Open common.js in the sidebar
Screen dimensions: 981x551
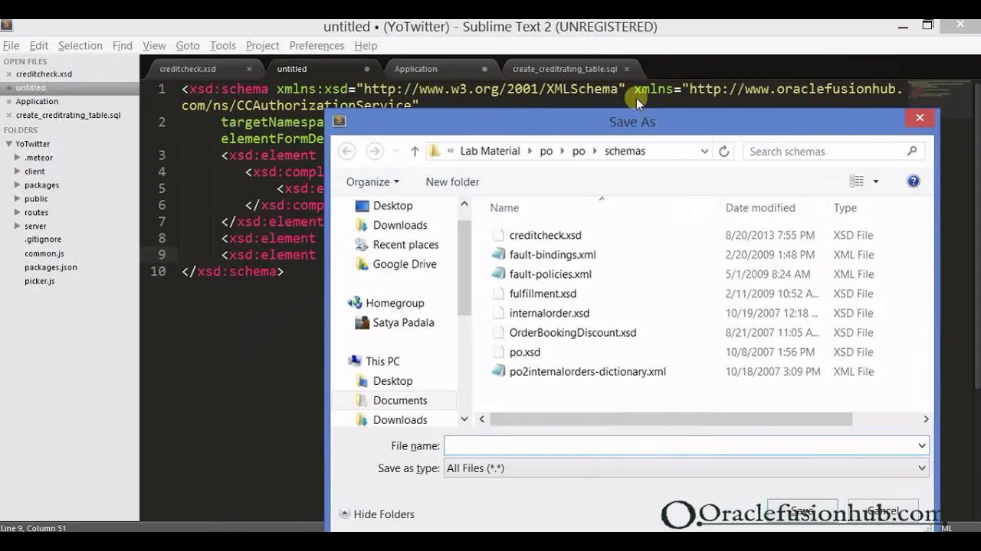[x=44, y=253]
